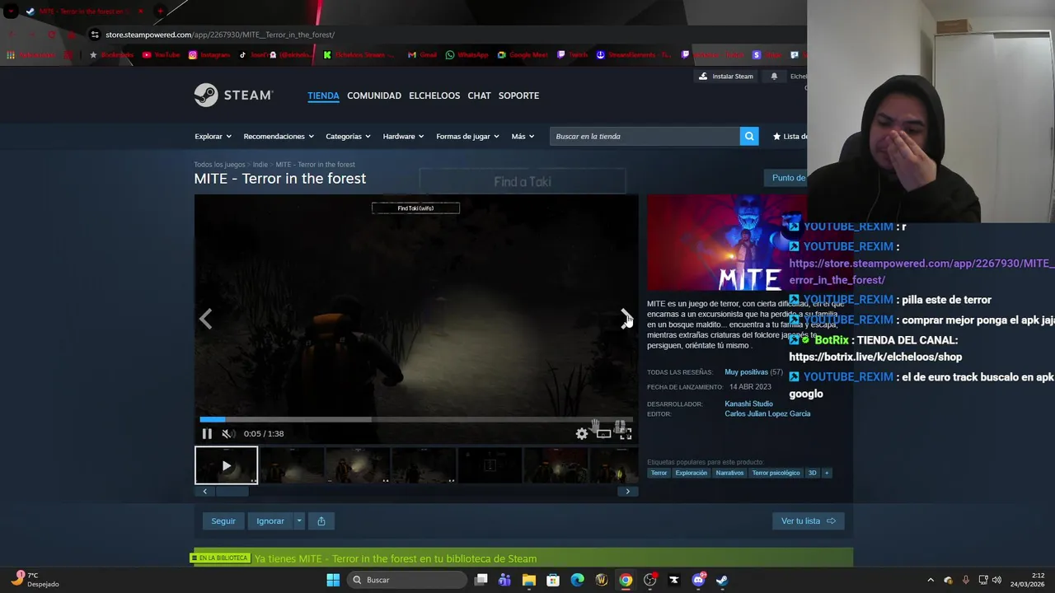Open Steam app from the taskbar
Viewport: 1055px width, 593px height.
[x=722, y=580]
